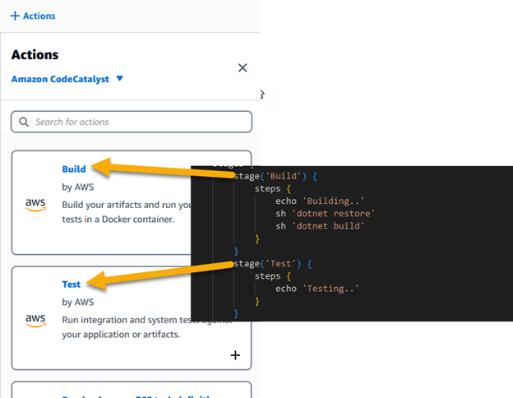
Task: Add the Test action with plus icon
Action: pos(235,355)
